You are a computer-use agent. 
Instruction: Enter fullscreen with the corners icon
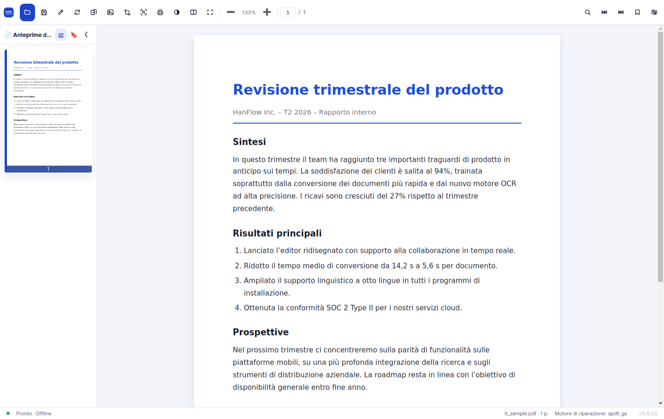click(210, 12)
